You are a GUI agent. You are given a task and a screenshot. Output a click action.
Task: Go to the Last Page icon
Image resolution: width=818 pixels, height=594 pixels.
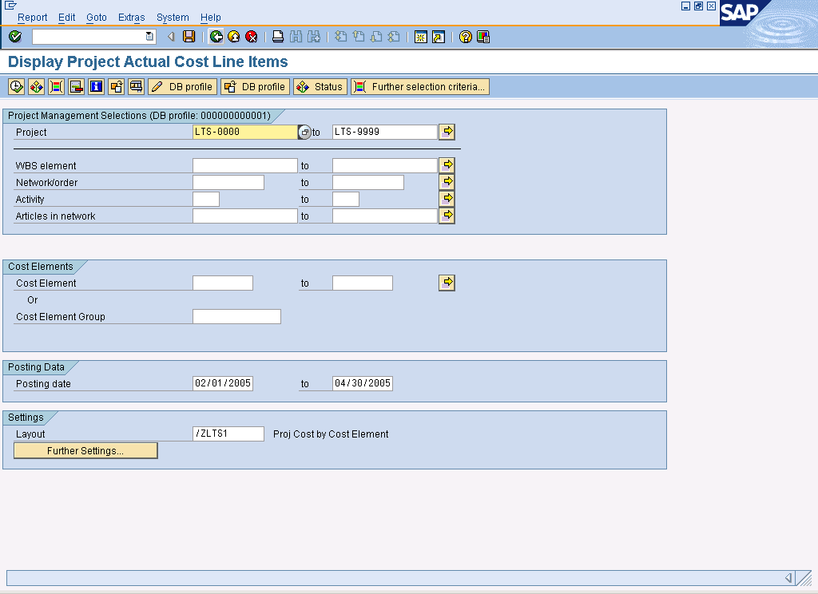[394, 37]
